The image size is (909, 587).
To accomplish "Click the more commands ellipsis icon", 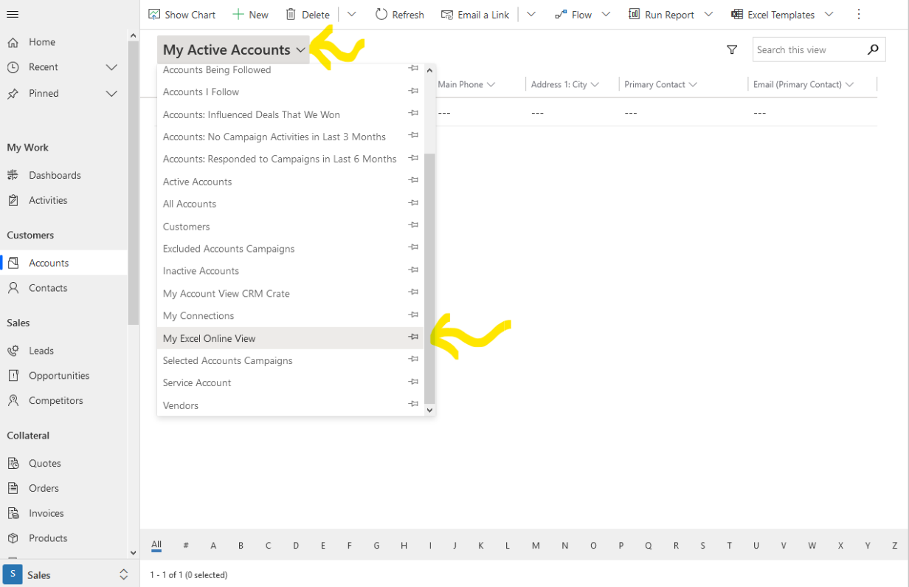I will click(x=858, y=15).
